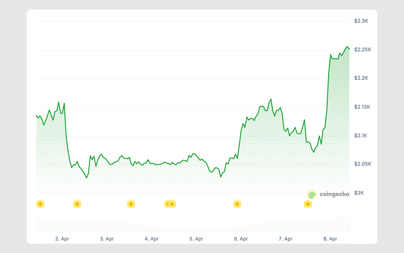Select the 4. Apr date on the axis

coord(151,238)
